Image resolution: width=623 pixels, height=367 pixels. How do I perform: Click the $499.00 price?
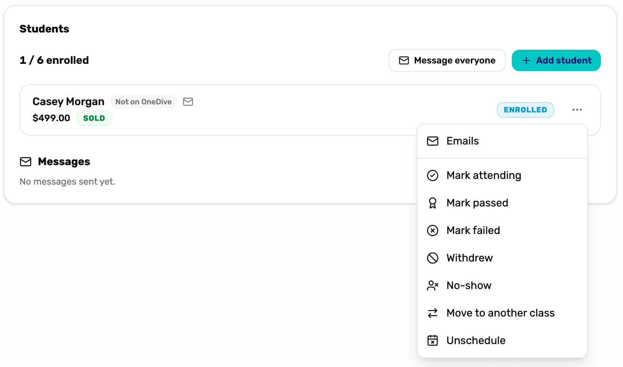pyautogui.click(x=51, y=118)
